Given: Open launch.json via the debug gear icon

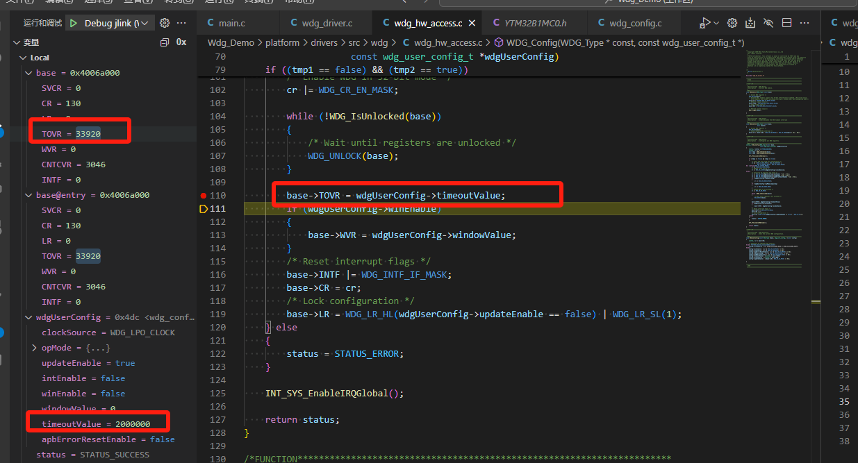Looking at the screenshot, I should (x=165, y=23).
